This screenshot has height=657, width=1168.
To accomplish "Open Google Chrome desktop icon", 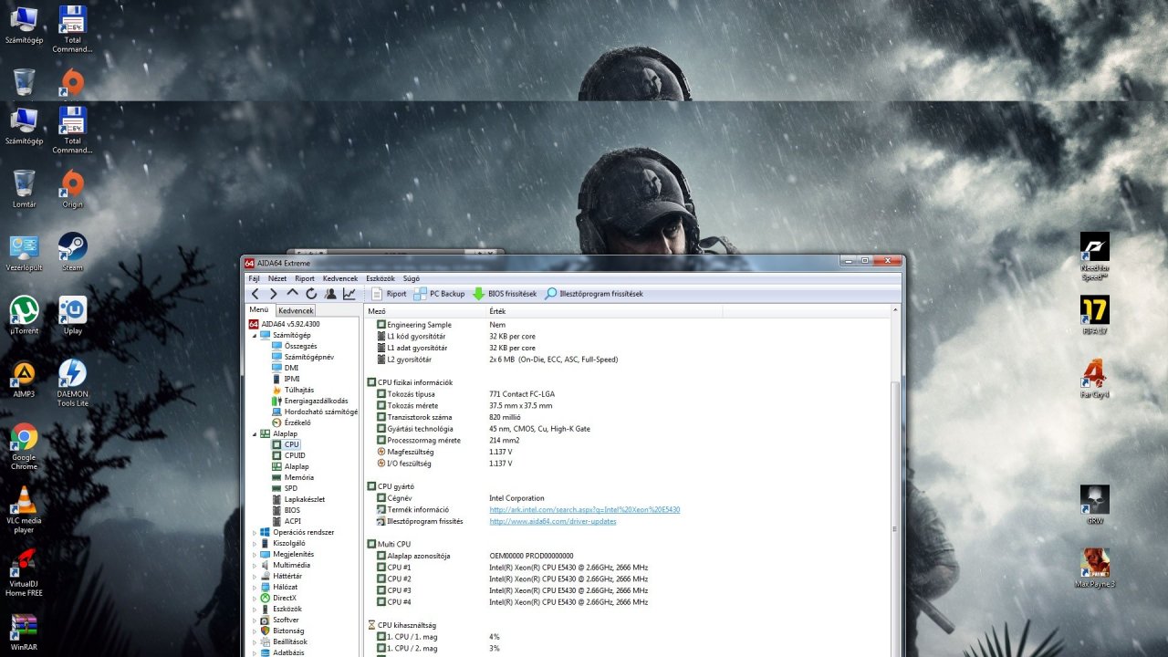I will (24, 446).
